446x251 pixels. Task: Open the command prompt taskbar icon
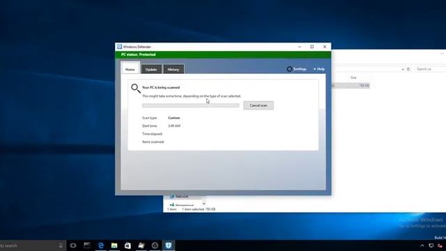point(87,245)
